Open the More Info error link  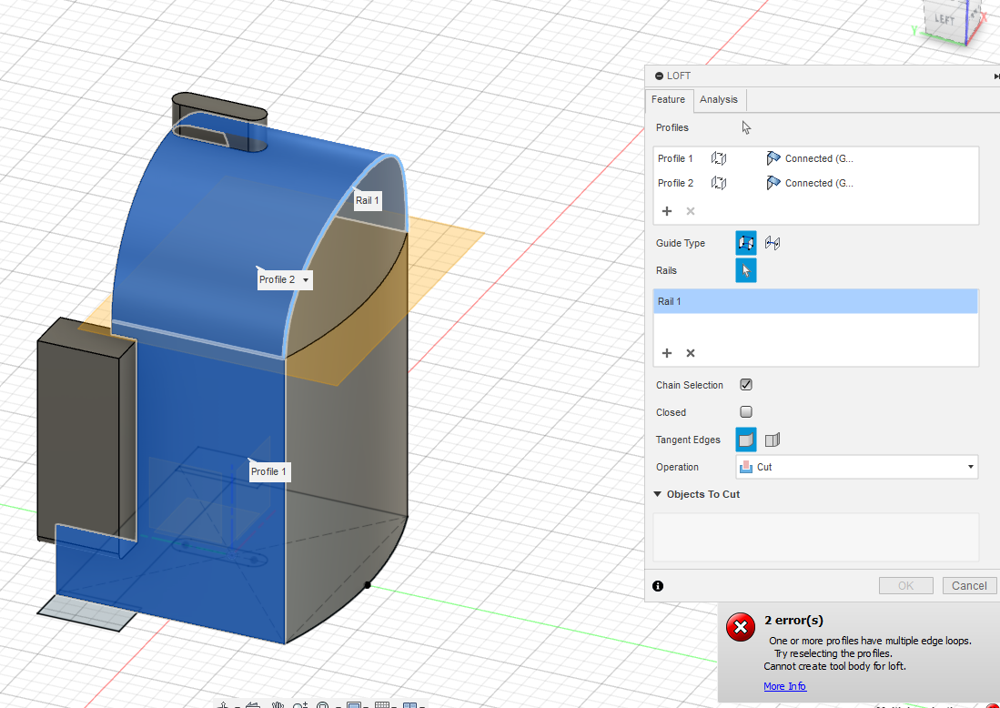784,686
